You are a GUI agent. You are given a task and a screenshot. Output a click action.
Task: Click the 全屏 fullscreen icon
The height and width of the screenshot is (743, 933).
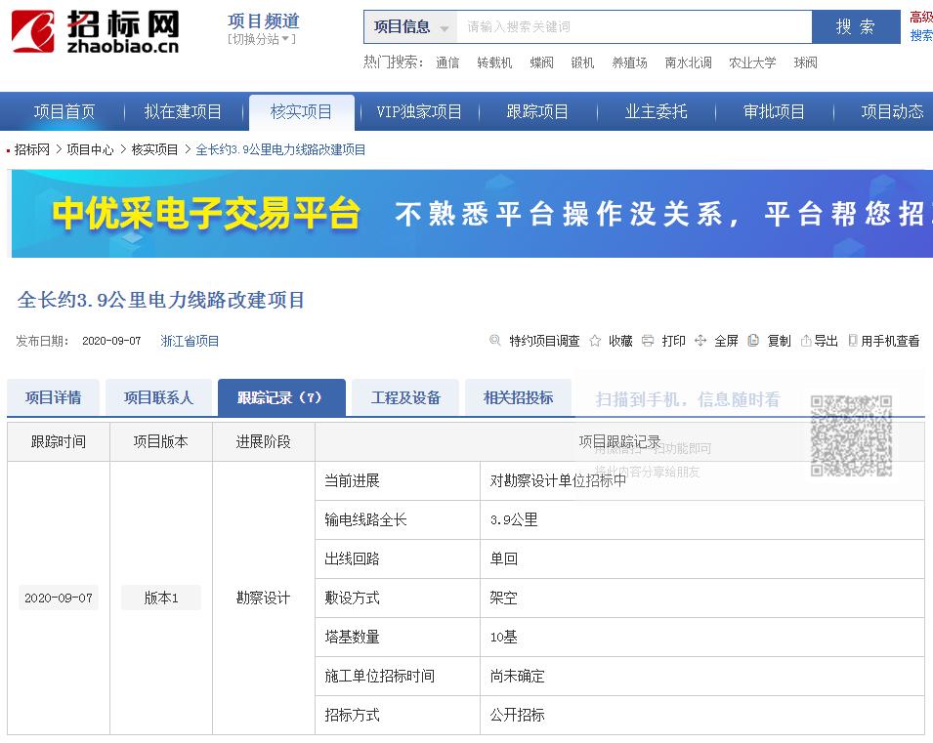pos(702,341)
